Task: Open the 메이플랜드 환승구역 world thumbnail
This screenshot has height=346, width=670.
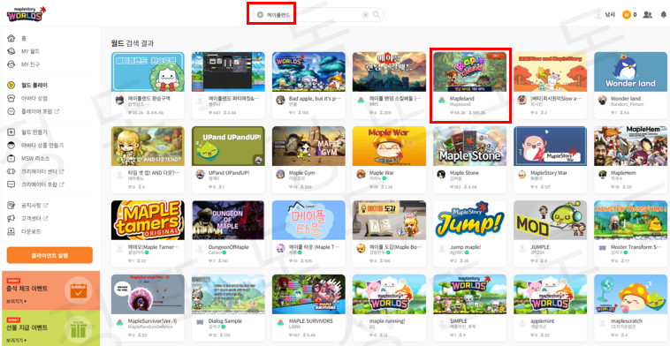Action: click(x=148, y=71)
